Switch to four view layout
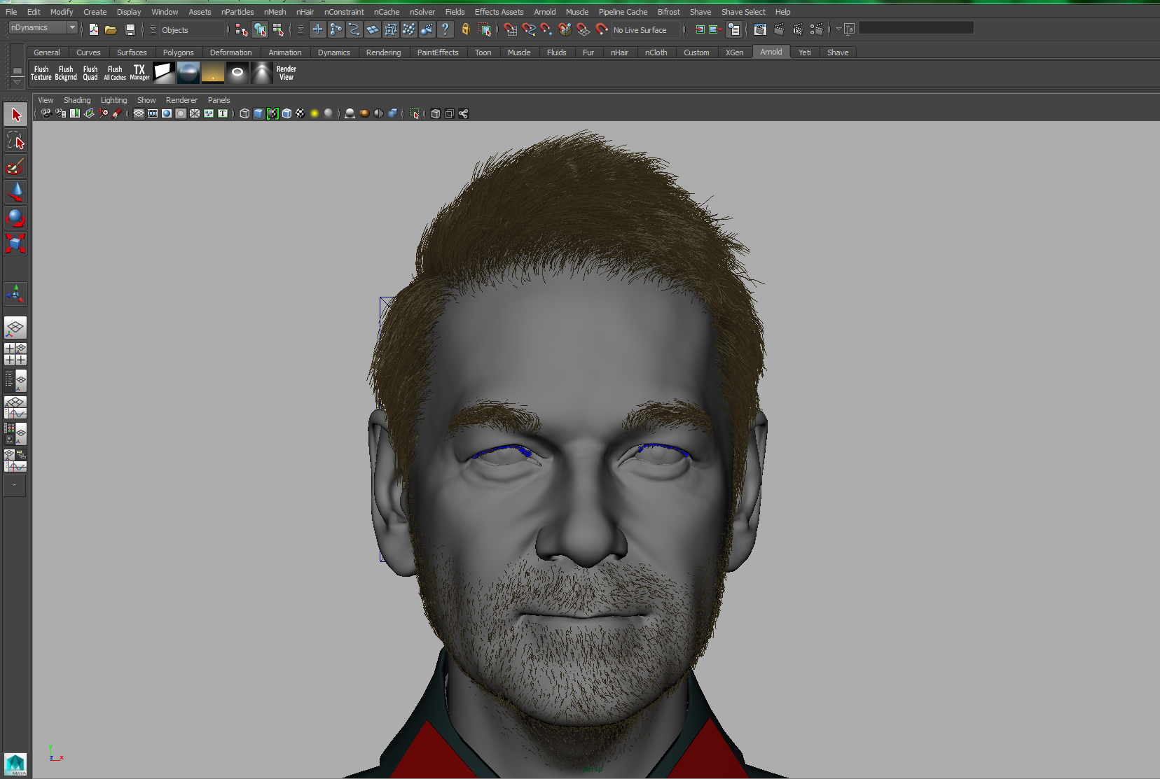Screen dimensions: 1160x779 15,354
